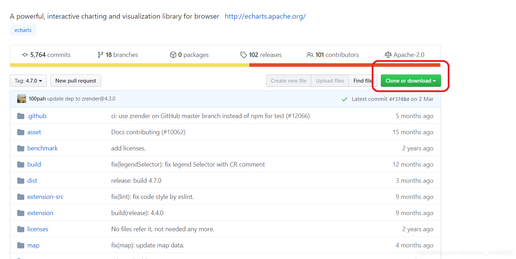
Task: Click Upload files button
Action: (330, 81)
